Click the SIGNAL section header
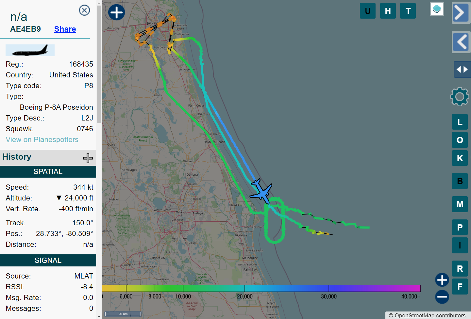 48,261
